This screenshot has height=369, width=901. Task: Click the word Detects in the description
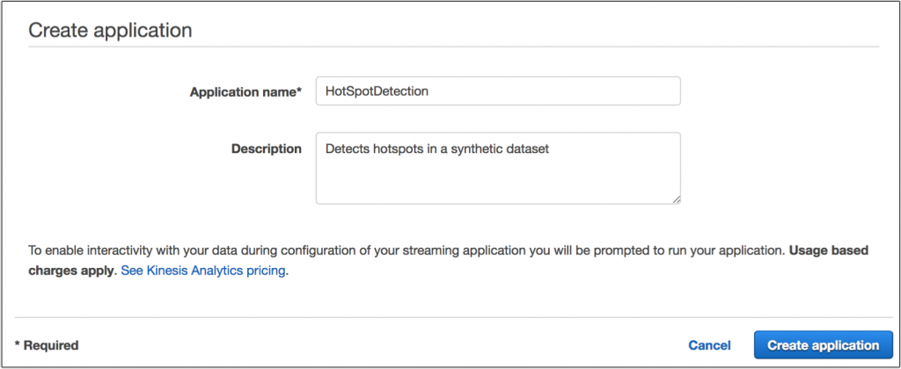(x=346, y=148)
